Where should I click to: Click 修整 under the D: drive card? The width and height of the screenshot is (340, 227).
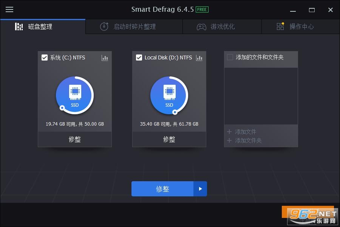(169, 139)
